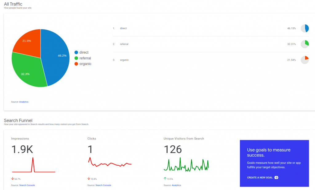Click the mini pie icon for direct row
Image resolution: width=315 pixels, height=190 pixels.
[305, 28]
